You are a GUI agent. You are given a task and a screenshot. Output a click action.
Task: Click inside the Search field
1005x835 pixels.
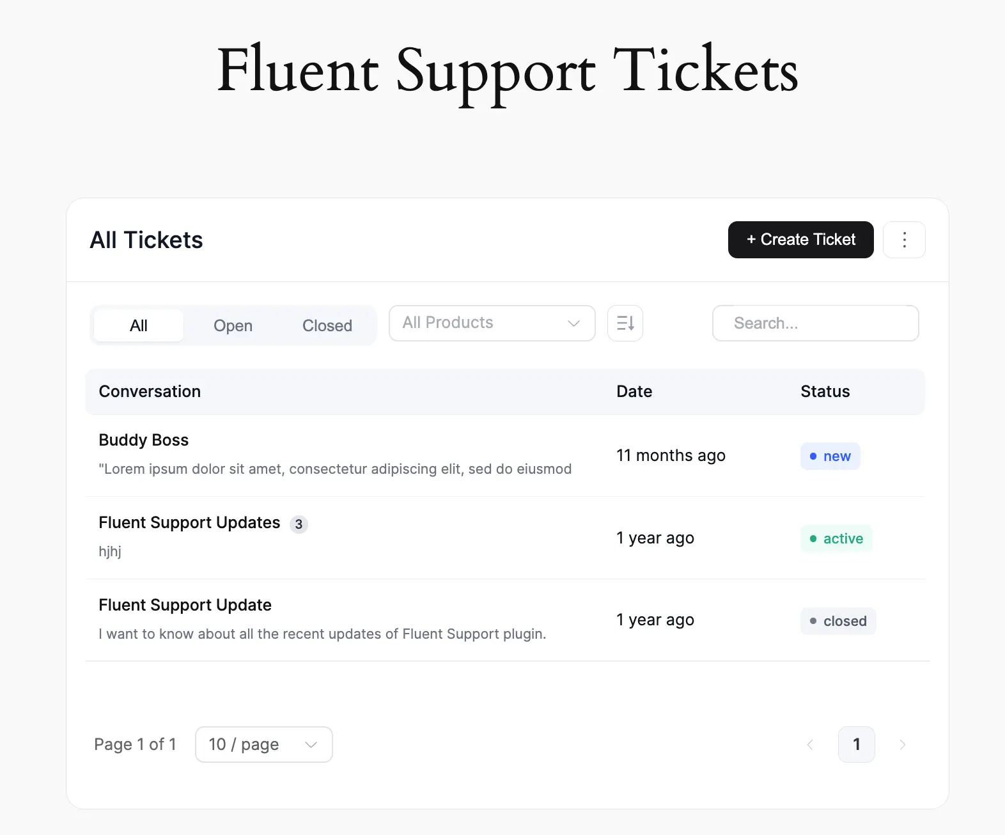click(815, 323)
